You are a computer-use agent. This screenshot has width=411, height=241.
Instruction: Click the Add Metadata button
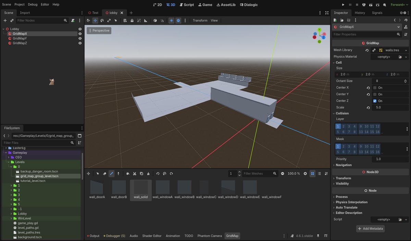(370, 228)
